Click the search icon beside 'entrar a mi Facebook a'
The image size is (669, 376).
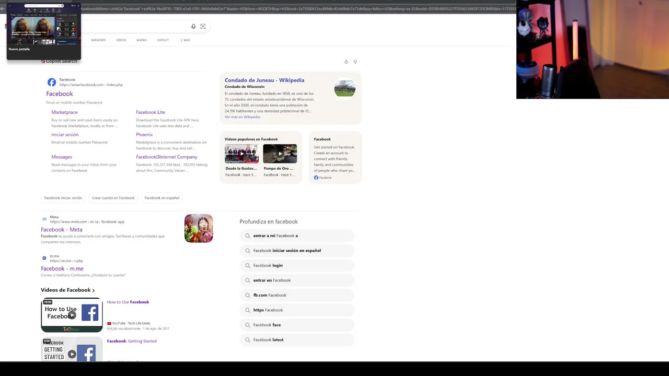coord(248,236)
